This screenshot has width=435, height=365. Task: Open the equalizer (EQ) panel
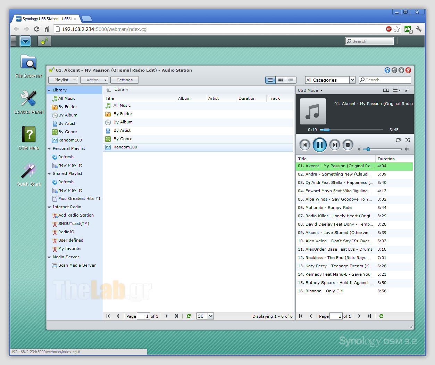pyautogui.click(x=386, y=90)
